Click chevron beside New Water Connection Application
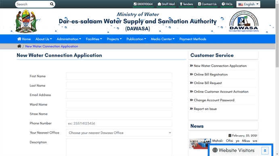 click(x=191, y=66)
